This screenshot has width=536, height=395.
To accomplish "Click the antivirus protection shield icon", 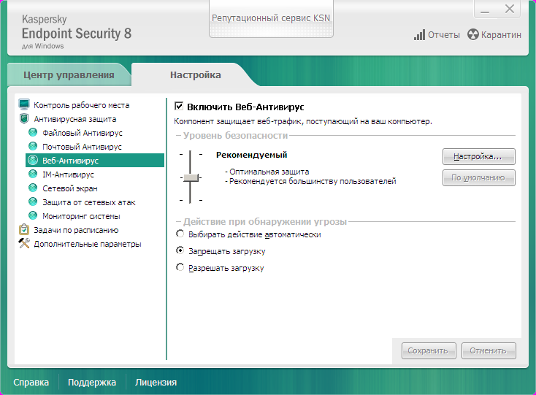I will coord(24,118).
